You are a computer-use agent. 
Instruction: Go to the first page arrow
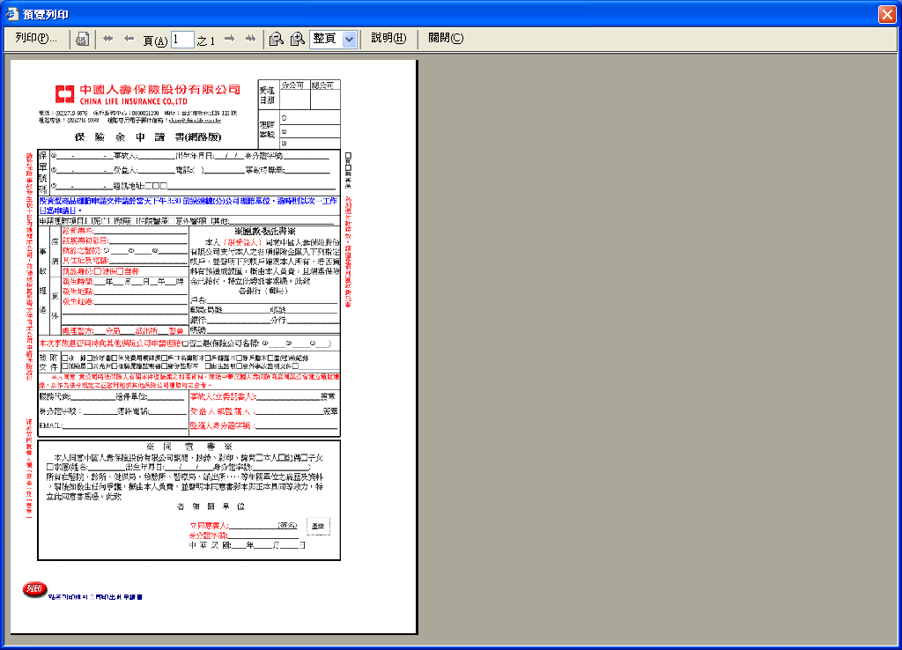108,39
